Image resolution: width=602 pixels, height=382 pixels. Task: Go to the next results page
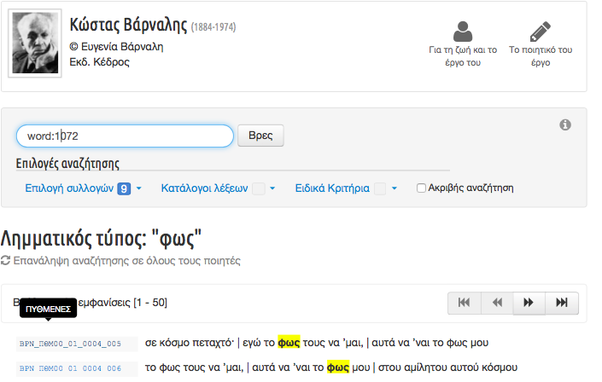[529, 303]
